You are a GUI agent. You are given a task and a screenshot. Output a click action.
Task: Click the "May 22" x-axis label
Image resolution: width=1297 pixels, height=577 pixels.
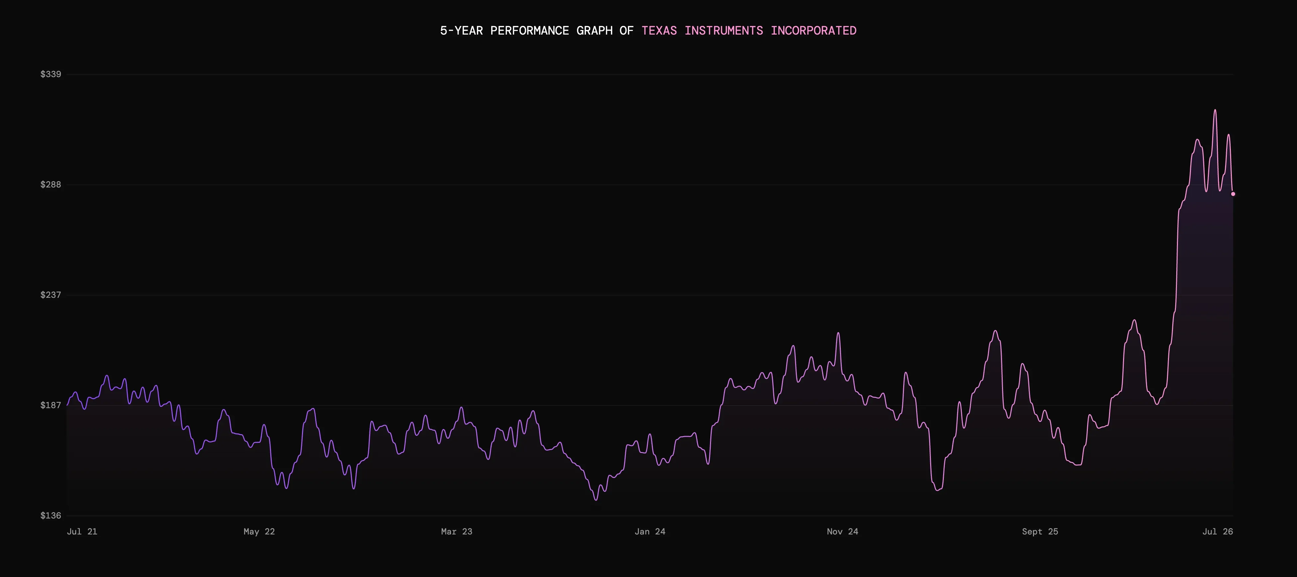tap(259, 532)
